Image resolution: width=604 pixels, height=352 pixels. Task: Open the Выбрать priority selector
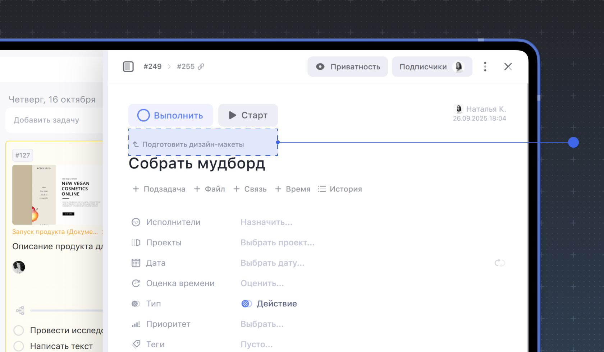pos(262,324)
